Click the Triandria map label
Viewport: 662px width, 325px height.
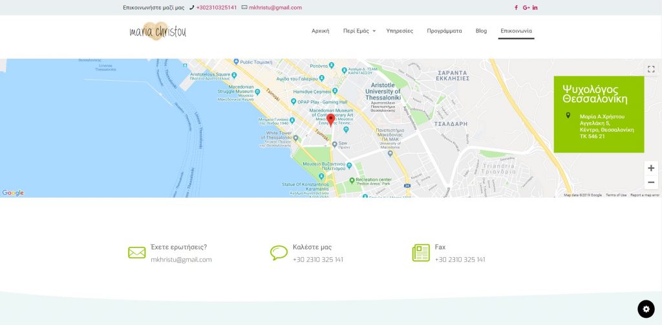pos(500,166)
